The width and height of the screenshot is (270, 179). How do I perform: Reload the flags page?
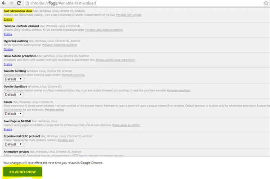coord(19,3)
